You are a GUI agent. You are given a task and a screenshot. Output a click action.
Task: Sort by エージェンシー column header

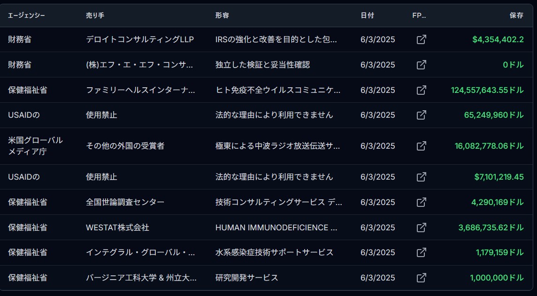pos(26,15)
